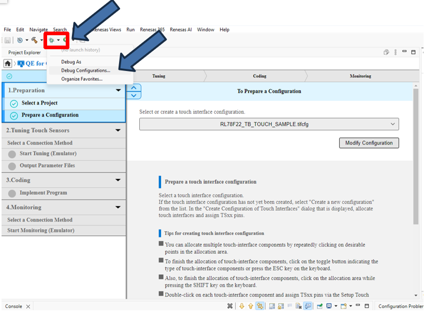Image resolution: width=424 pixels, height=317 pixels.
Task: Click the down chevron step navigator
Action: (134, 95)
